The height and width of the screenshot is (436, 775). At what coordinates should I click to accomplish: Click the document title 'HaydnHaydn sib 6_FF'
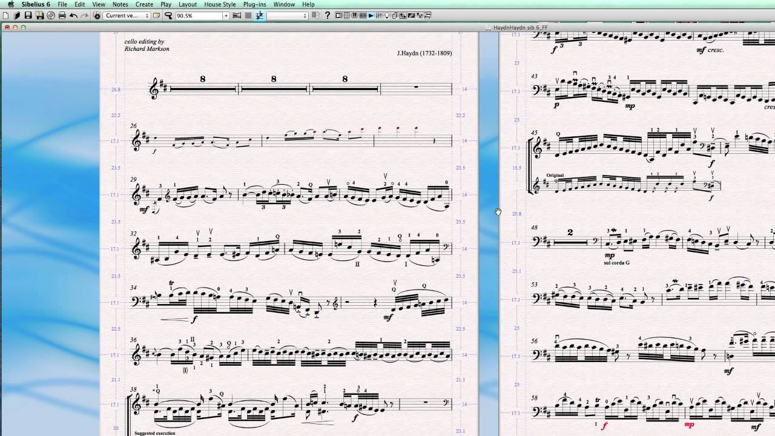tap(520, 27)
